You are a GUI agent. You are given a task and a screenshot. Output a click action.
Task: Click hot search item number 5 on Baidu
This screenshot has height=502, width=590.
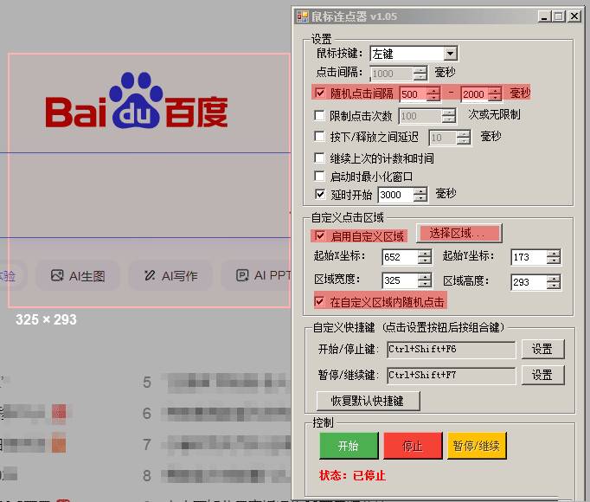point(216,383)
